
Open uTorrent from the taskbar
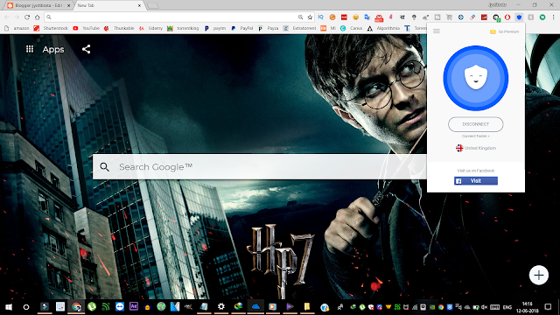coord(92,306)
